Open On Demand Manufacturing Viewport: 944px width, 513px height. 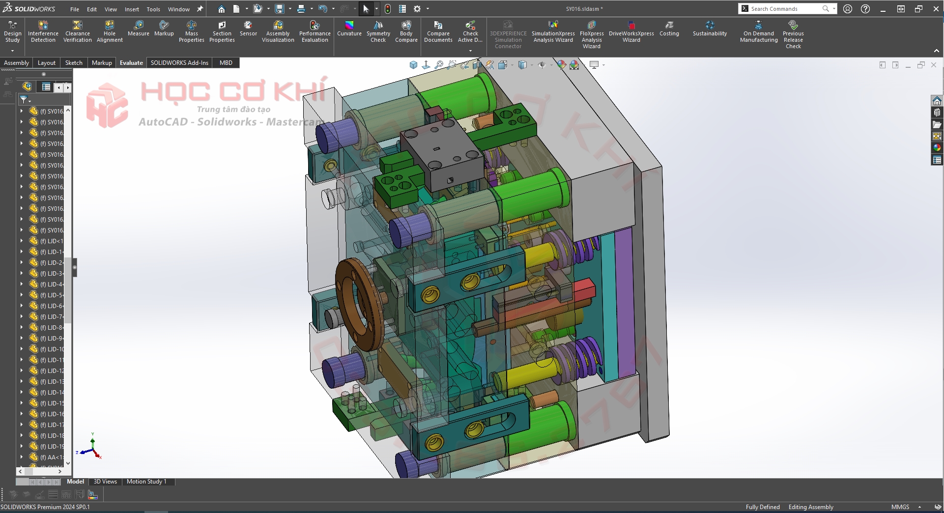[x=759, y=32]
